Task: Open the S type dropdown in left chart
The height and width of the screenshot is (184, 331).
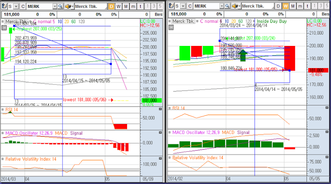Action: pos(16,7)
